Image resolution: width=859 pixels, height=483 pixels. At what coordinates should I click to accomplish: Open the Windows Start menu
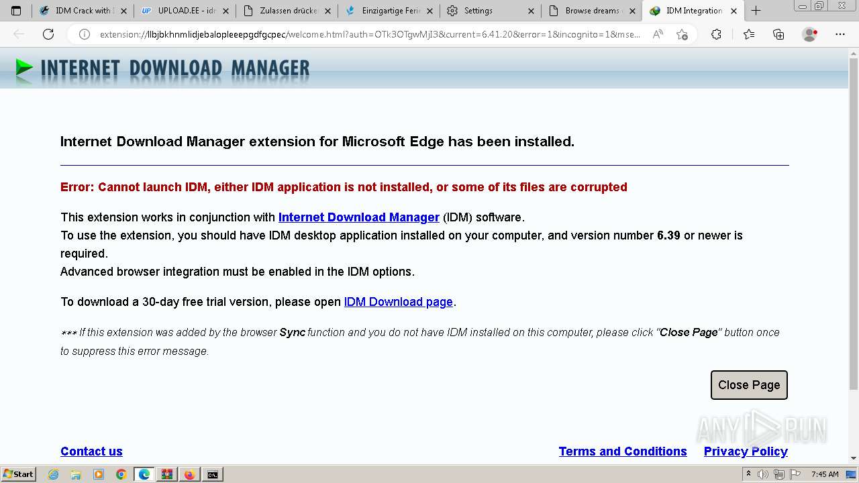click(19, 474)
